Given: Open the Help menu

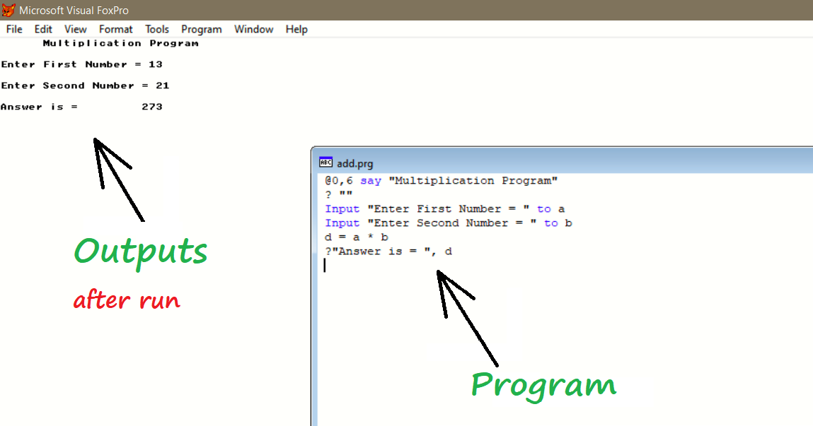Looking at the screenshot, I should pos(296,29).
